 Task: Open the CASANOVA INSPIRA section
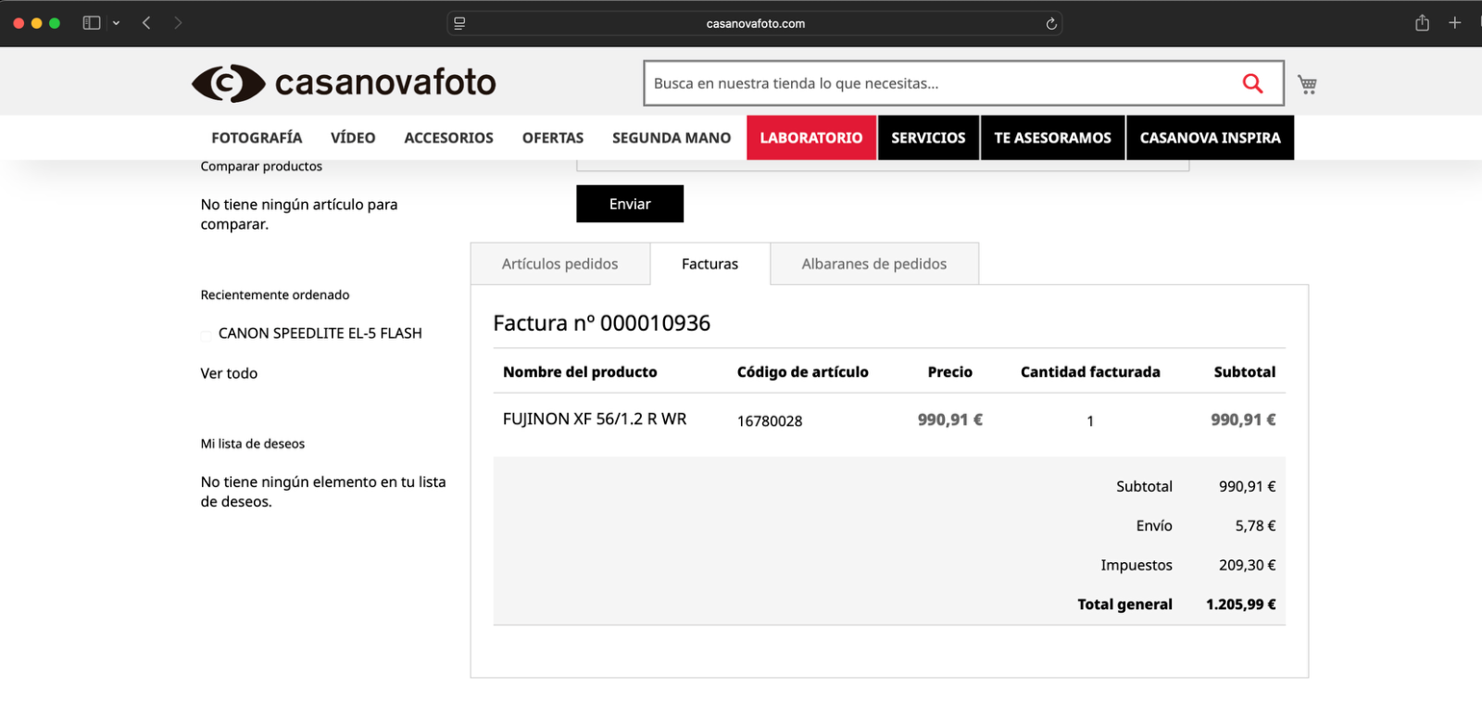(x=1210, y=138)
